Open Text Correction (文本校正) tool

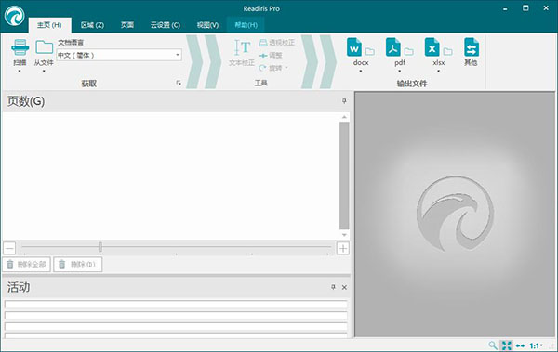(x=242, y=53)
